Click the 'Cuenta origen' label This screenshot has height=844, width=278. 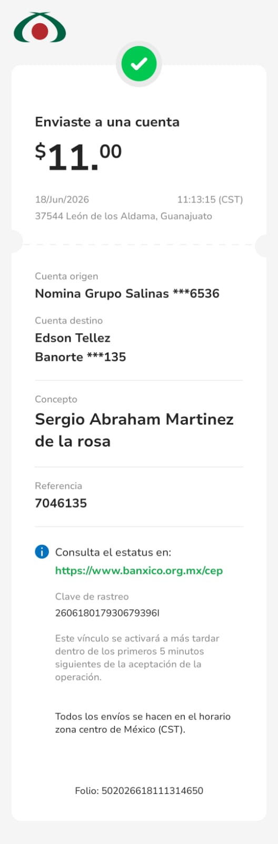pyautogui.click(x=66, y=276)
